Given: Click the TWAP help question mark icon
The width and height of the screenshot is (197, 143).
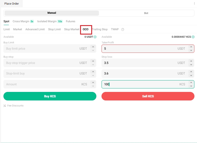Looking at the screenshot, I should point(123,29).
